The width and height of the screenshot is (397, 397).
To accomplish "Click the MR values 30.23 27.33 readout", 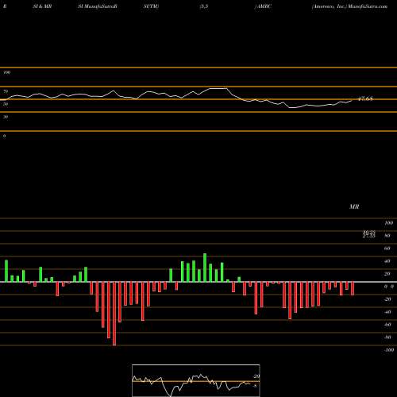I will (x=368, y=234).
